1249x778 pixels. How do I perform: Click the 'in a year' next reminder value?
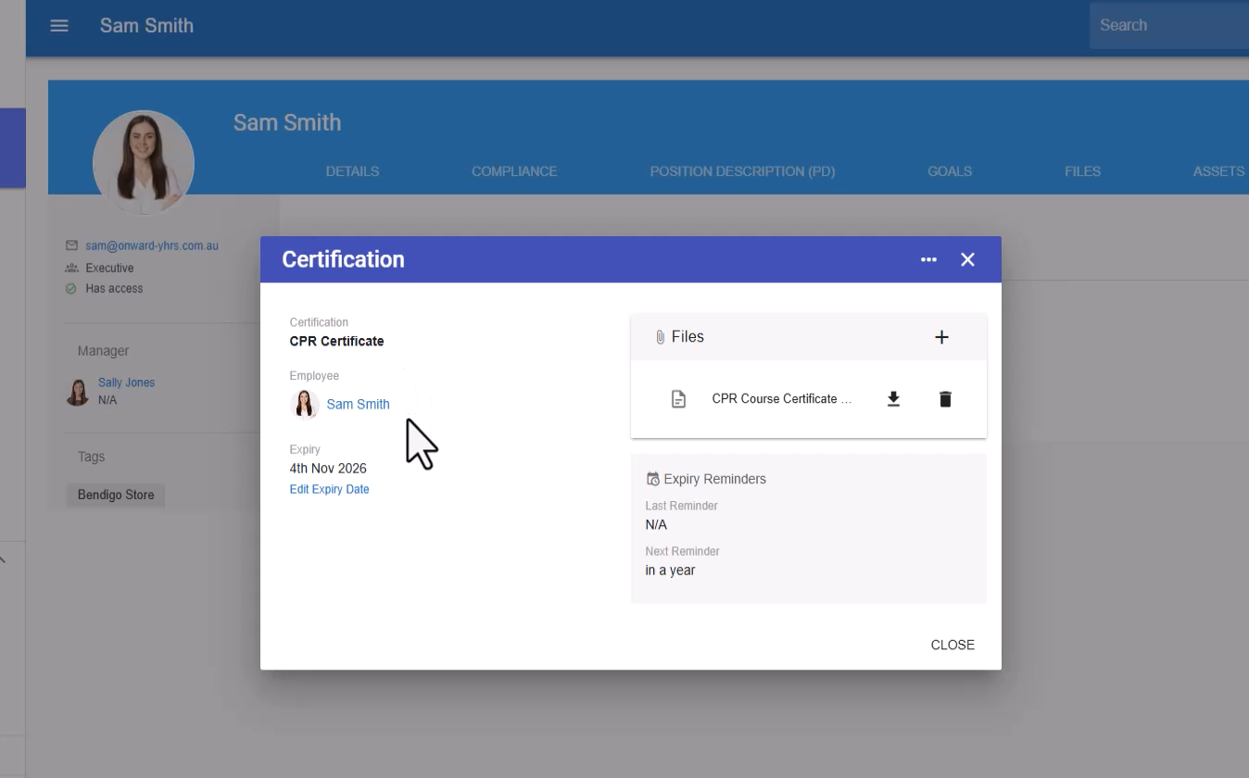point(670,571)
